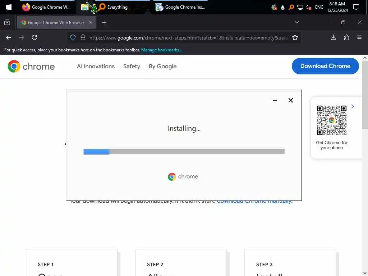This screenshot has height=276, width=368.
Task: Expand the Get Chrome for phone chevron
Action: tap(353, 106)
